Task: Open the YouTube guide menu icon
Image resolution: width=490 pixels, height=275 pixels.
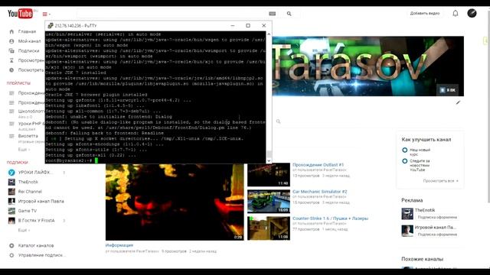Action: [46, 14]
